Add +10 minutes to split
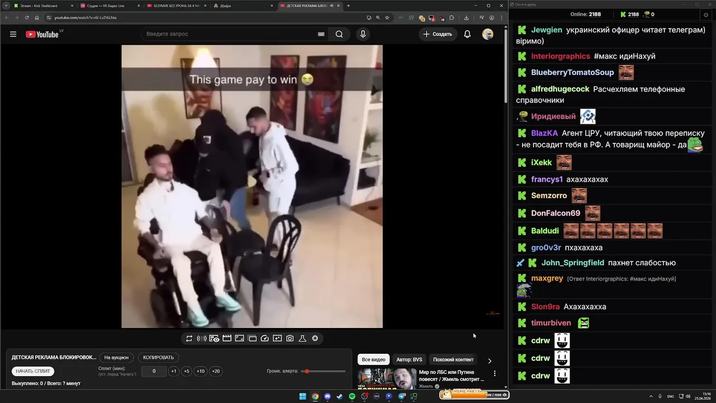The width and height of the screenshot is (716, 403). 201,371
